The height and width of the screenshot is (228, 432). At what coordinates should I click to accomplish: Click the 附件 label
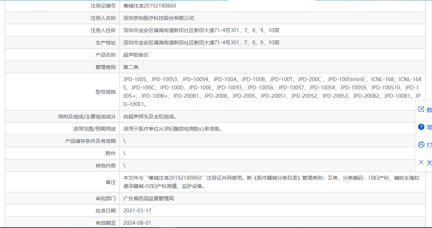[x=110, y=153]
